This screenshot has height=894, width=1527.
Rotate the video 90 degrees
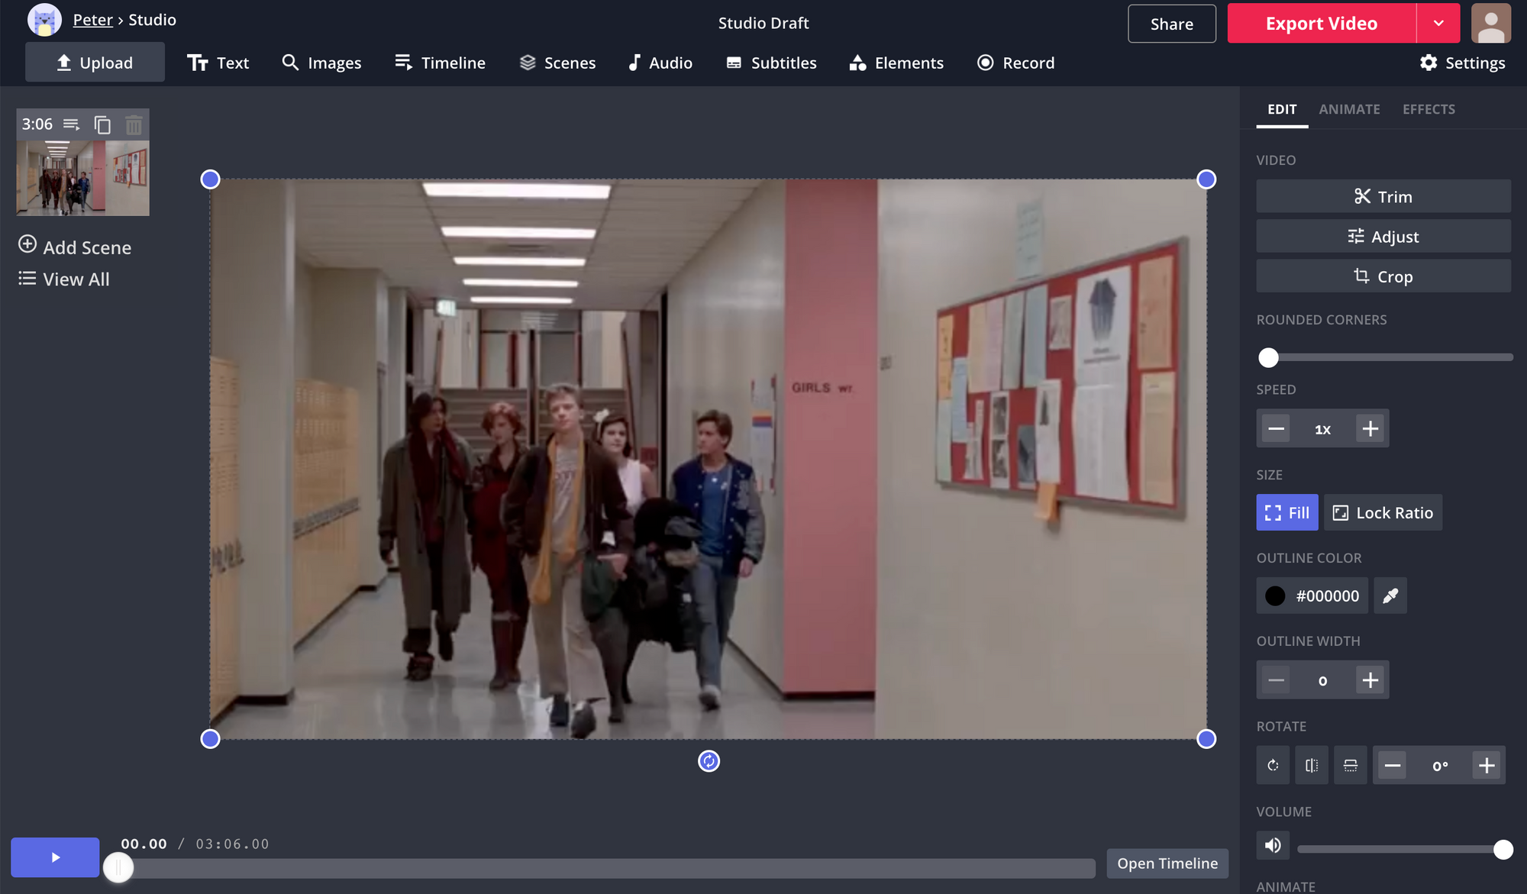click(x=1272, y=765)
